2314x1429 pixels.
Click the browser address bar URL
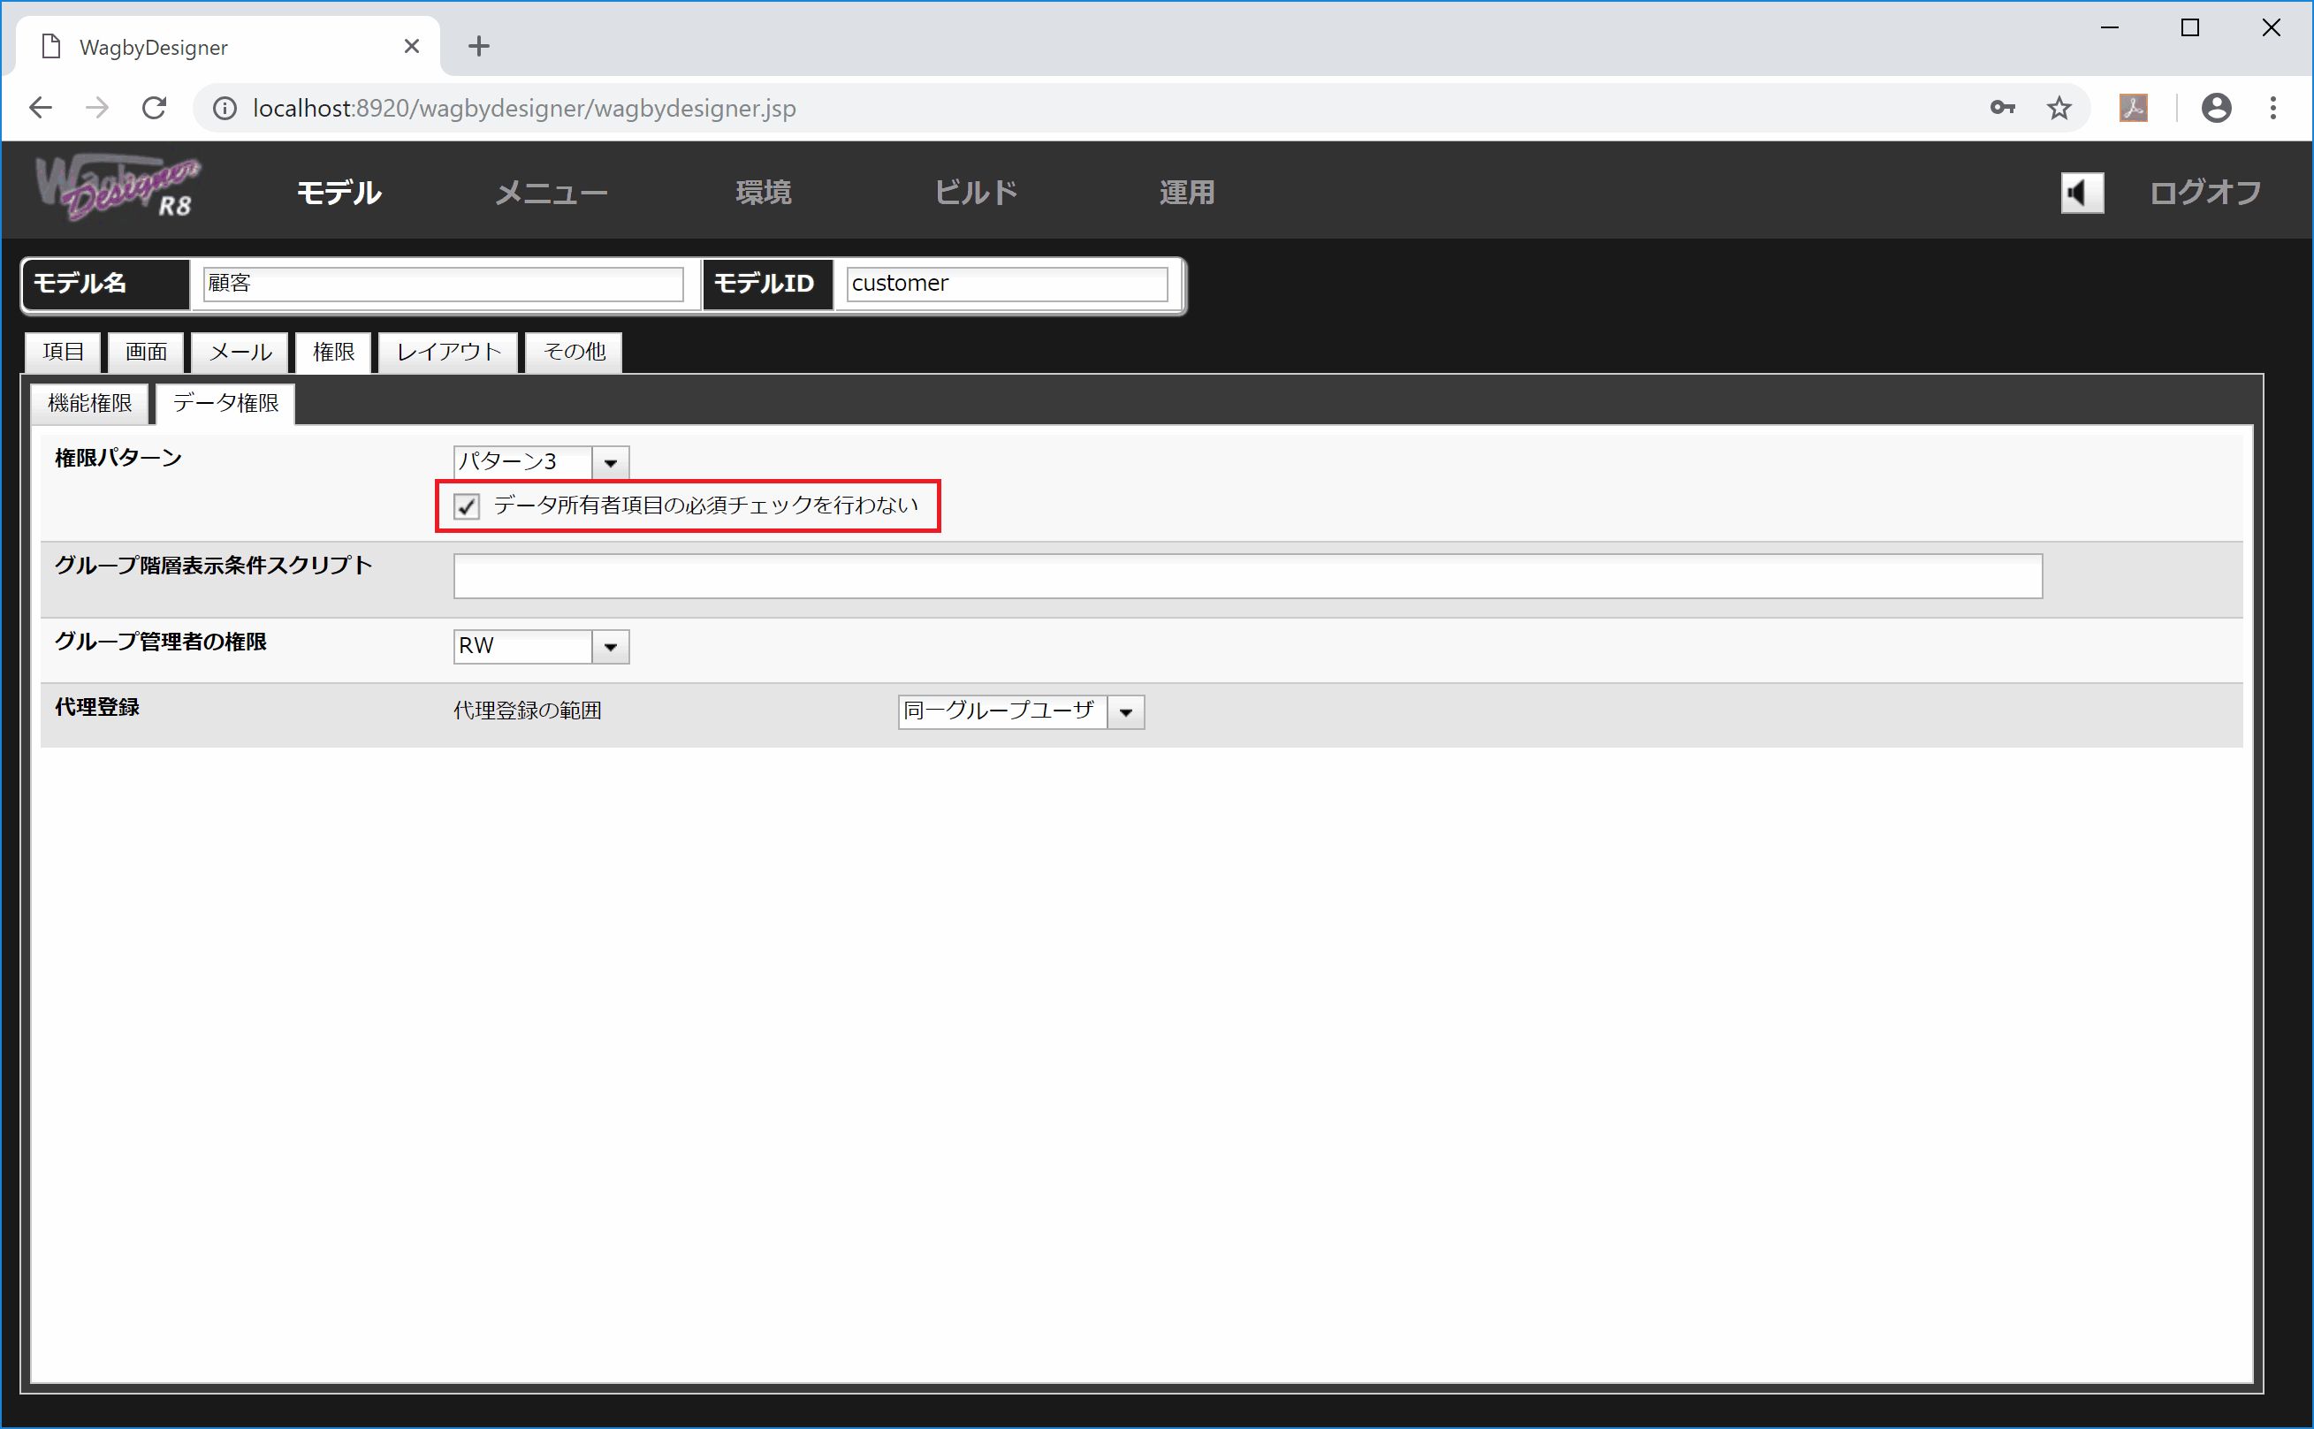coord(525,109)
